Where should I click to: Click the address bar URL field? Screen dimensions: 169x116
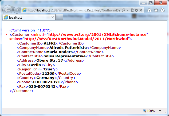tap(74, 10)
